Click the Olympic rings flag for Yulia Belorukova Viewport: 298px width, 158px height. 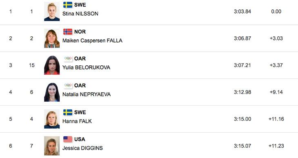[x=68, y=58]
